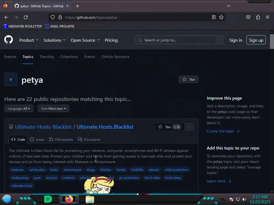The height and width of the screenshot is (205, 274).
Task: Click the ultimate-hosts topic tag
Action: tap(22, 186)
